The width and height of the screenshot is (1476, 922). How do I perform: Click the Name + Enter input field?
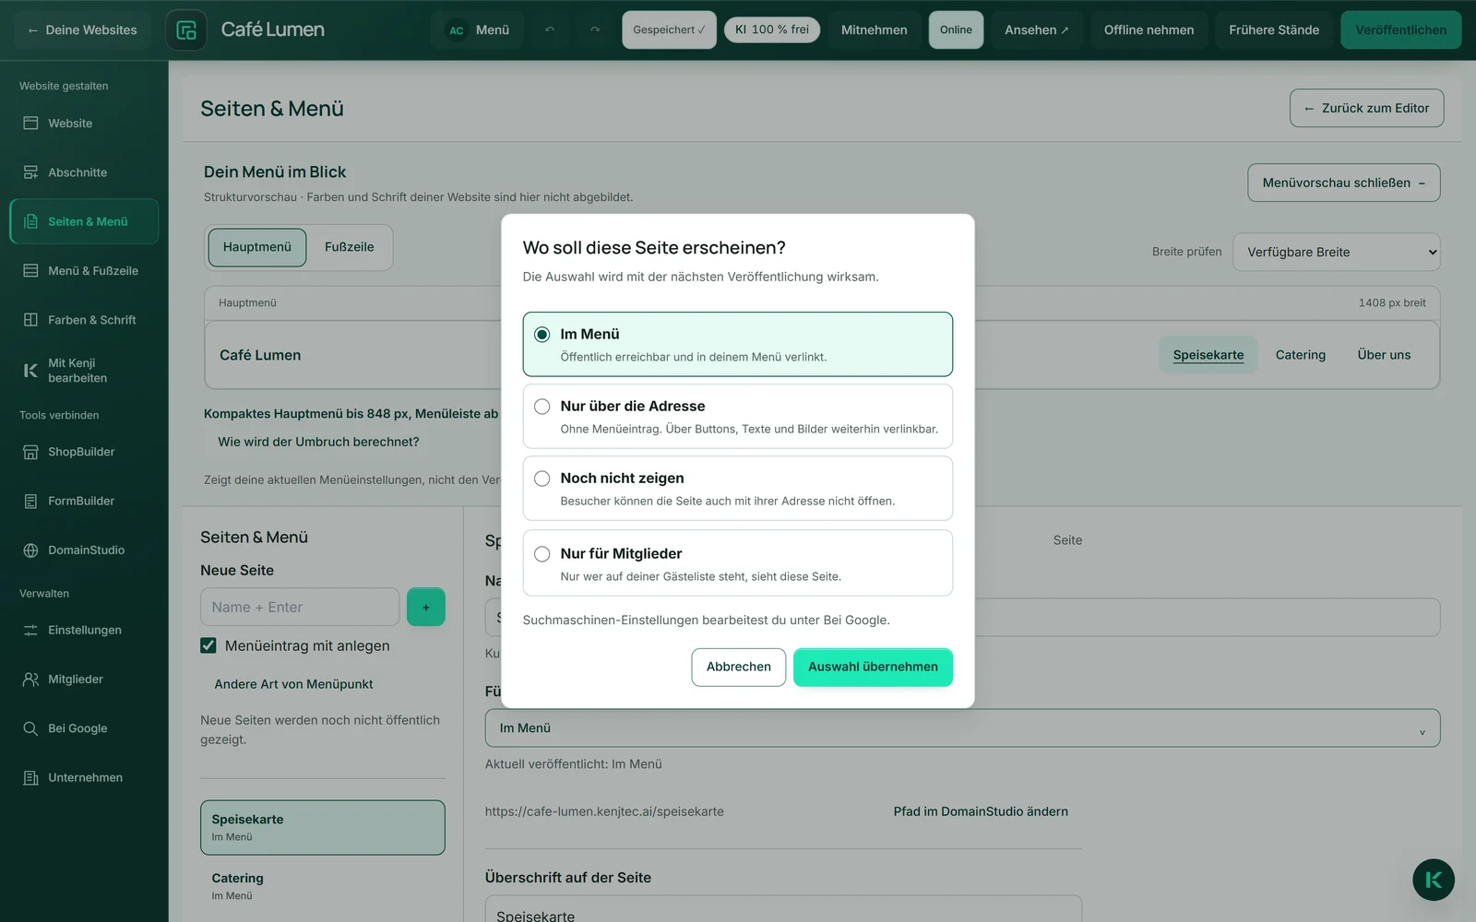coord(300,607)
